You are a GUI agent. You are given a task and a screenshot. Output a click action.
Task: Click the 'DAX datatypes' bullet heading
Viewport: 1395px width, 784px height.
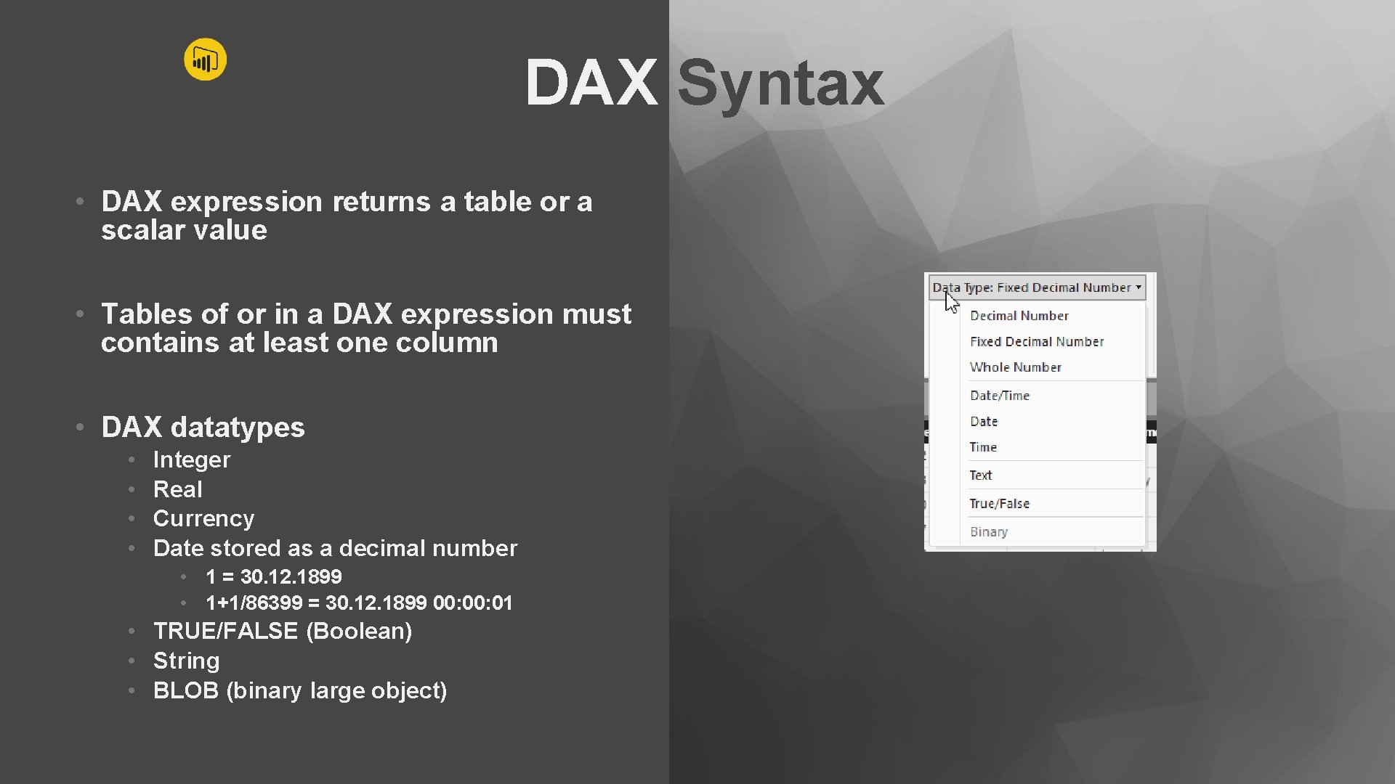point(203,427)
